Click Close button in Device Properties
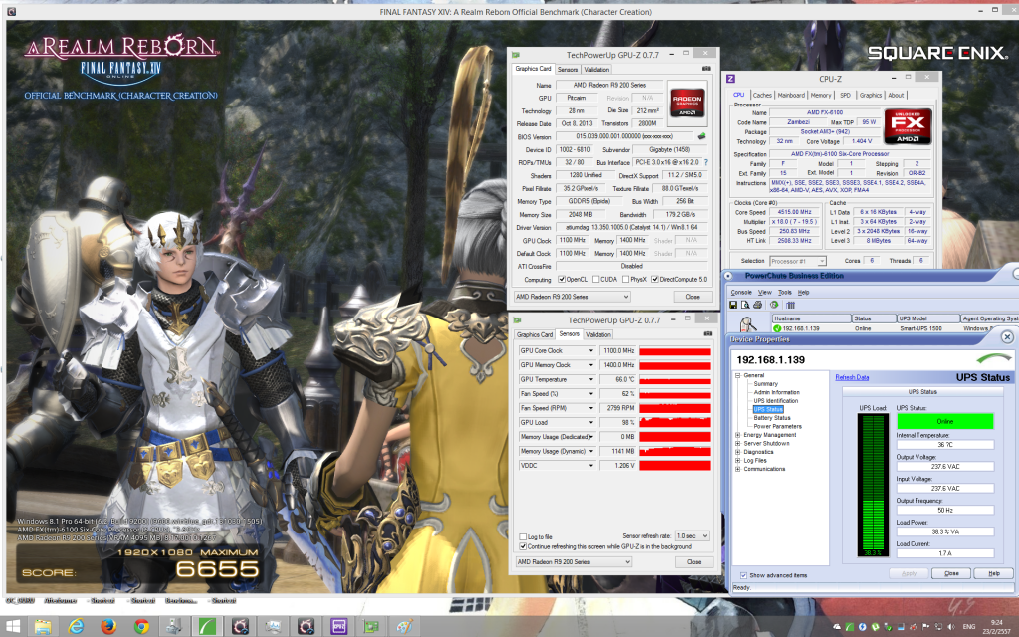 951,573
